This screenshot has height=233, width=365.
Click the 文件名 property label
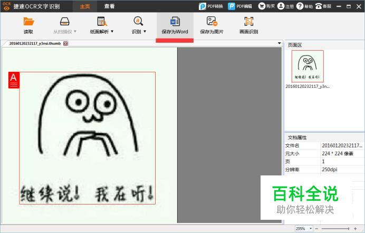click(x=292, y=145)
